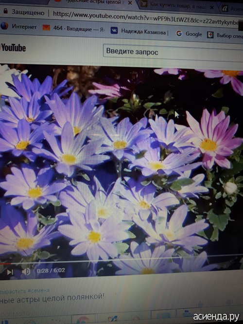243x324 pixels.
Task: Close the Чудесные астры tab
Action: point(130,3)
